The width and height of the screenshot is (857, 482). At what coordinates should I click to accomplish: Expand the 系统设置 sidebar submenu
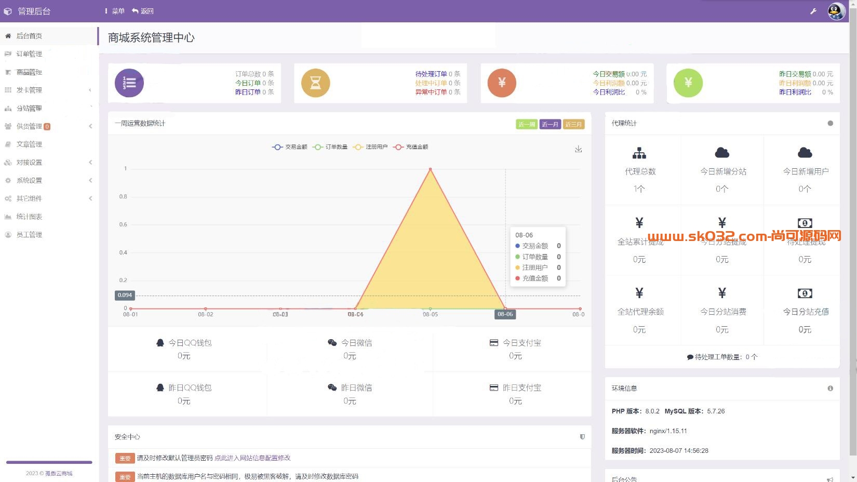49,180
